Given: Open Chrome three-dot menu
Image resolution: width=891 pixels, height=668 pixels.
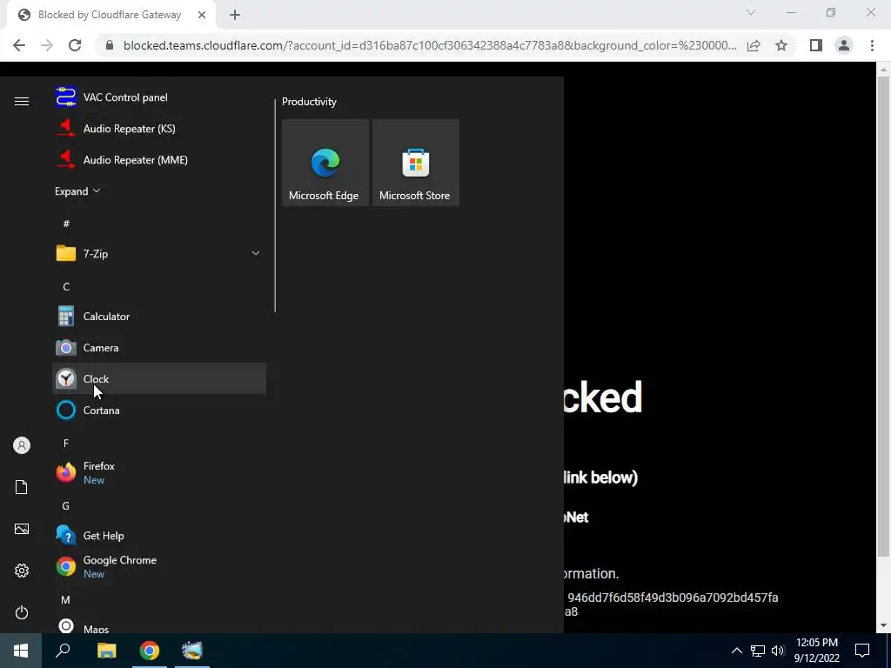Looking at the screenshot, I should pyautogui.click(x=872, y=45).
